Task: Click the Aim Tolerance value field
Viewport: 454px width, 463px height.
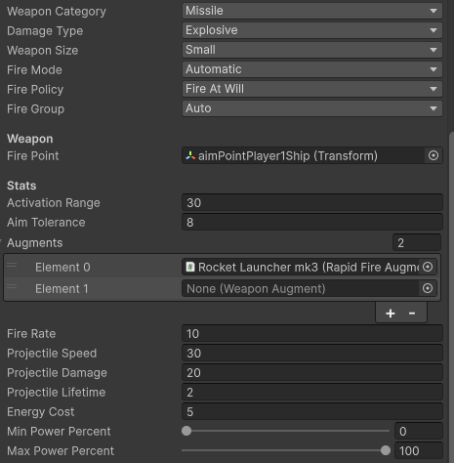Action: pyautogui.click(x=312, y=222)
